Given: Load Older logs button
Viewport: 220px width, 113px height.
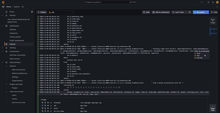Looking at the screenshot, I should click(213, 108).
